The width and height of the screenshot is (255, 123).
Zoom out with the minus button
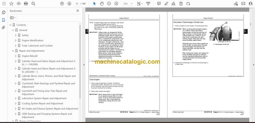109,4
